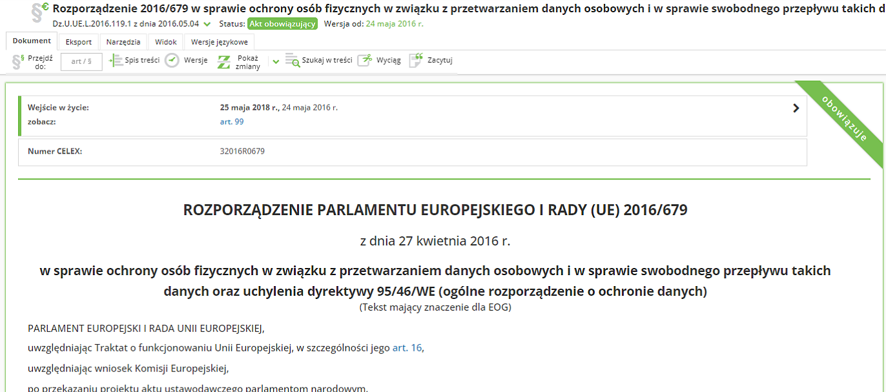886x392 pixels.
Task: Click the Wyciąg scissors icon
Action: [x=365, y=61]
